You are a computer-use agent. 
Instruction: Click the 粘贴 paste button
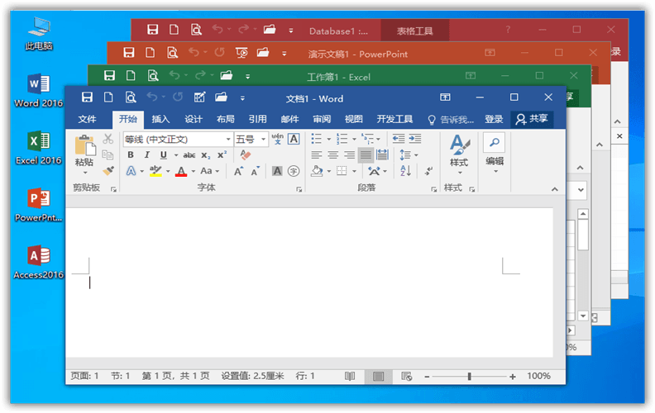pos(84,154)
